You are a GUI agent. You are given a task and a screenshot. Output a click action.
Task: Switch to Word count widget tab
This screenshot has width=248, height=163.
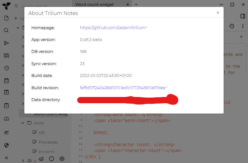pos(94,4)
